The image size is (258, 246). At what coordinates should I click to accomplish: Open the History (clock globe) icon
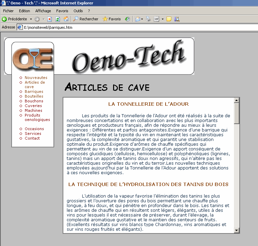(x=127, y=19)
